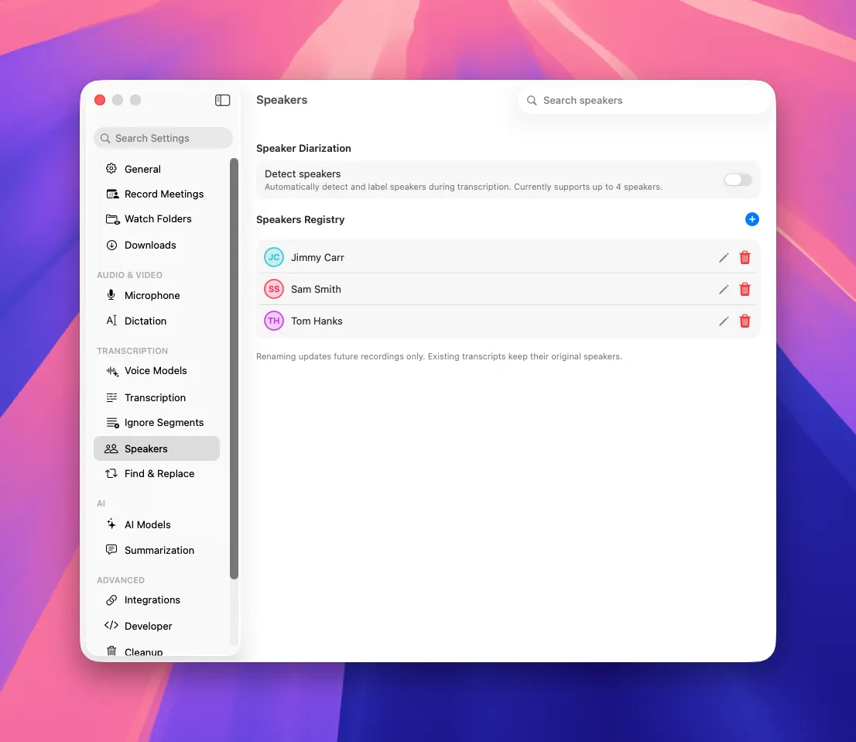Toggle the sidebar visibility icon

222,100
